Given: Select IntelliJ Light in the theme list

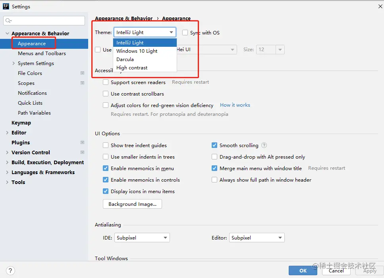Looking at the screenshot, I should click(145, 42).
